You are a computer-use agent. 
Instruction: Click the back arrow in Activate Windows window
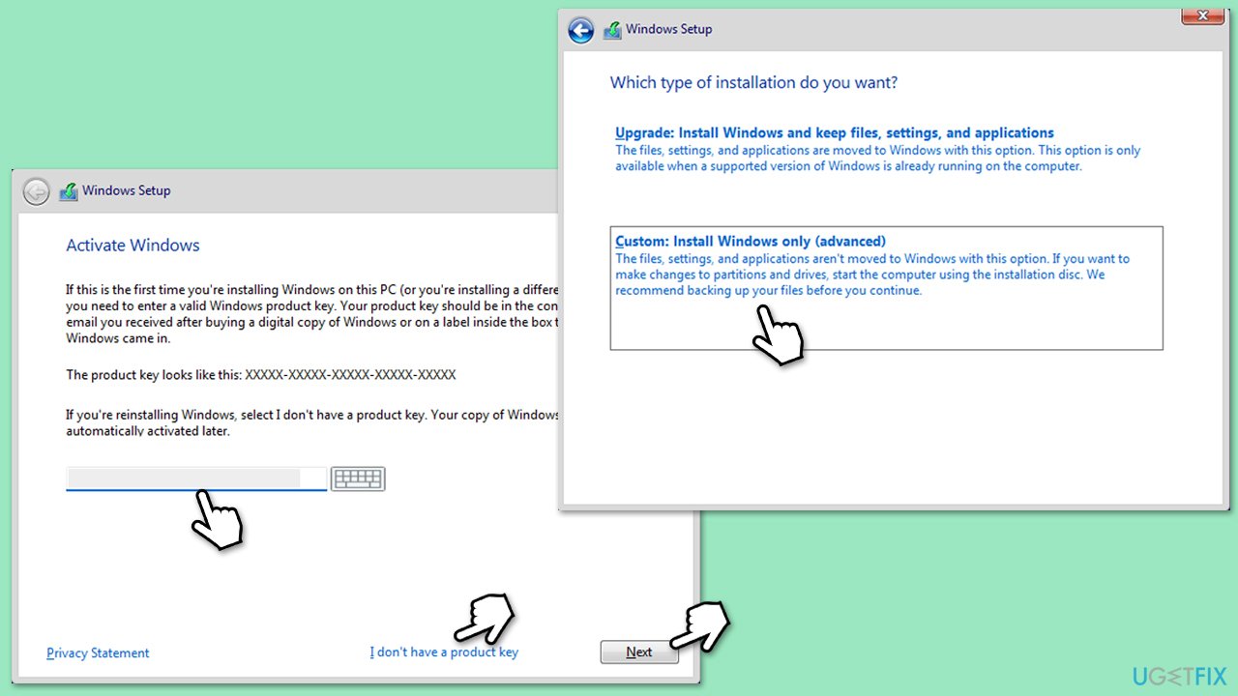coord(37,191)
